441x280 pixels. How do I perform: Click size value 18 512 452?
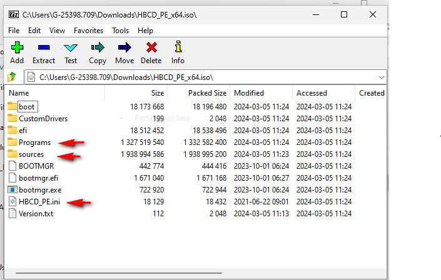(147, 131)
